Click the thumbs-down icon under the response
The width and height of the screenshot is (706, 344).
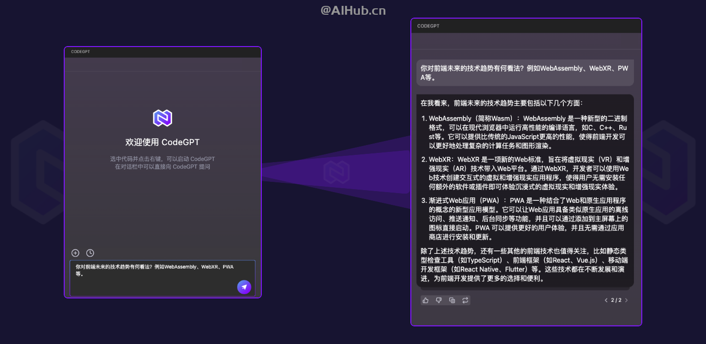pos(439,300)
